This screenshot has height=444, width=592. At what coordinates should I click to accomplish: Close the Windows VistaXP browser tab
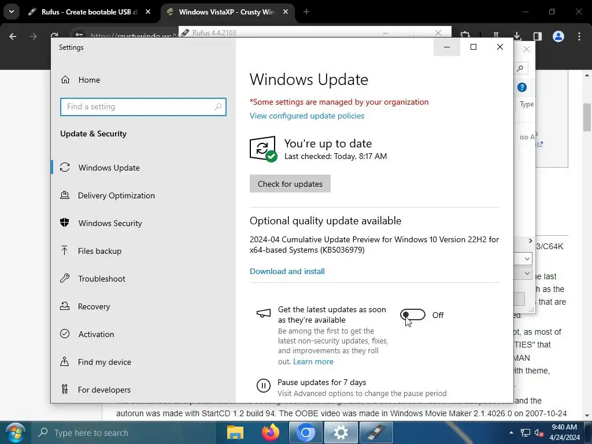coord(286,12)
